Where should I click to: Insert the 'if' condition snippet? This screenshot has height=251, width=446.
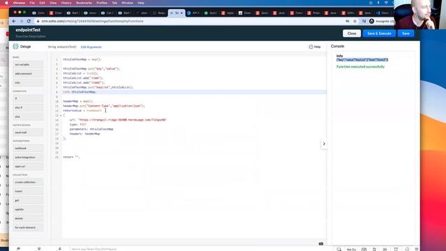(28, 98)
